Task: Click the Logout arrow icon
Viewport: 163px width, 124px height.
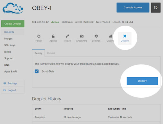Action: (5, 90)
